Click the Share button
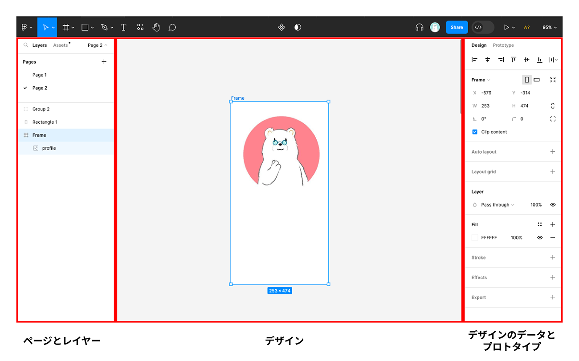579x361 pixels. (x=457, y=27)
